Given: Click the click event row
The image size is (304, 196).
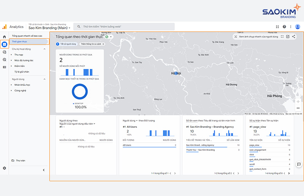Looking at the screenshot, I should coord(270,155).
